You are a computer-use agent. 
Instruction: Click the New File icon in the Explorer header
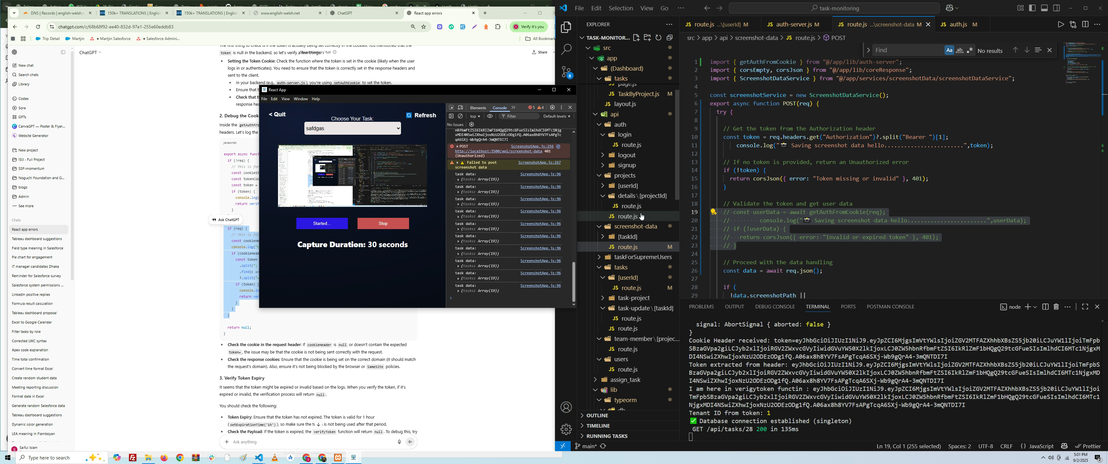tap(636, 38)
